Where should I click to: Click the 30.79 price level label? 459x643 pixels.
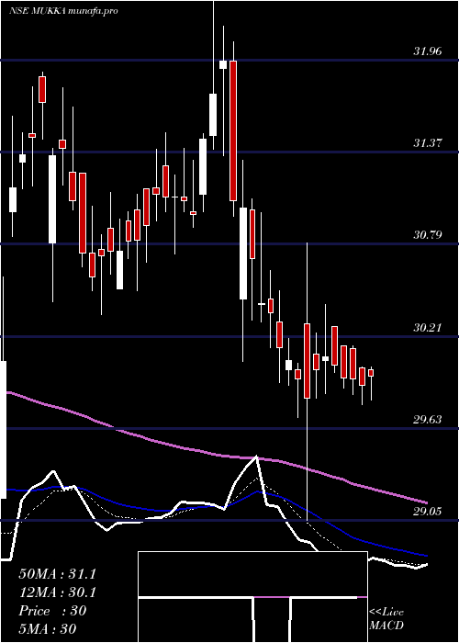click(428, 235)
